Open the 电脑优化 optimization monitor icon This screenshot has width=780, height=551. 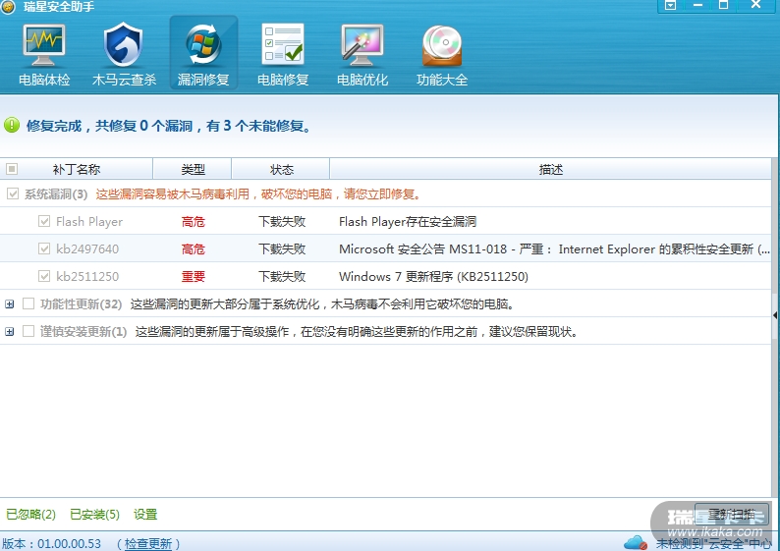(x=362, y=53)
